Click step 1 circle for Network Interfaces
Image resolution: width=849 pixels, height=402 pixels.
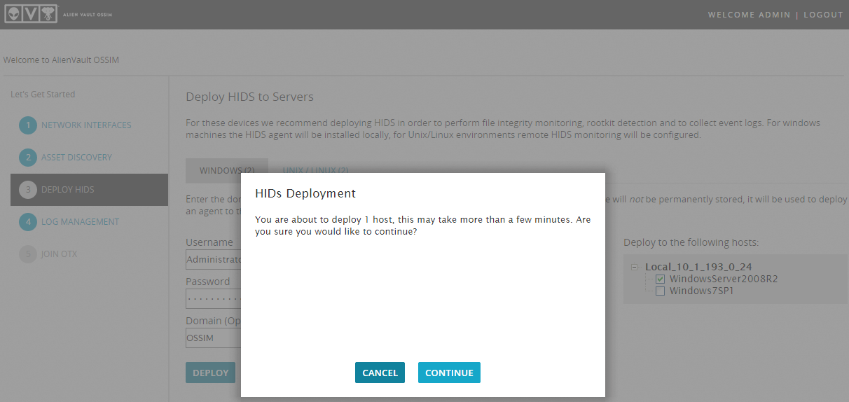[28, 125]
